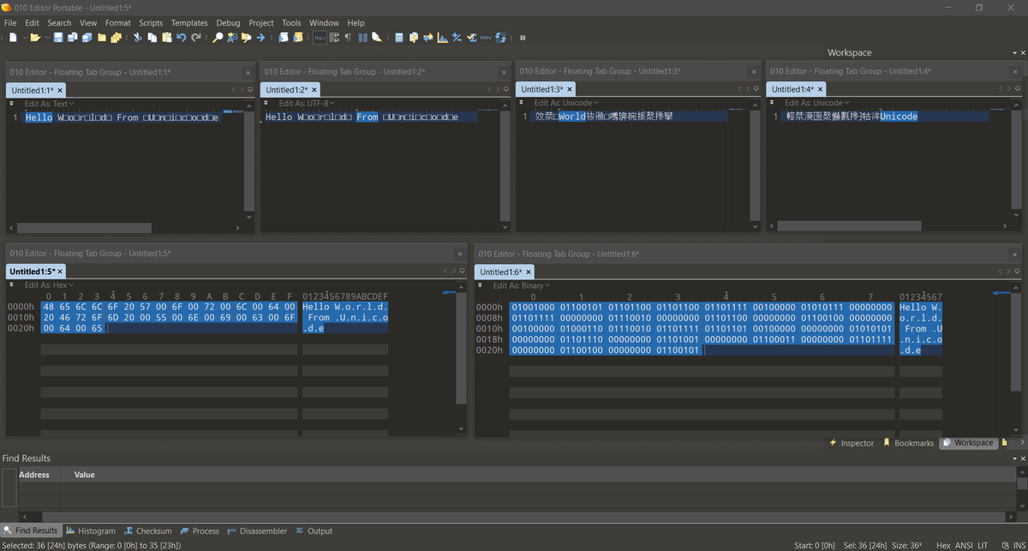
Task: Open the Templates menu
Action: pyautogui.click(x=189, y=22)
